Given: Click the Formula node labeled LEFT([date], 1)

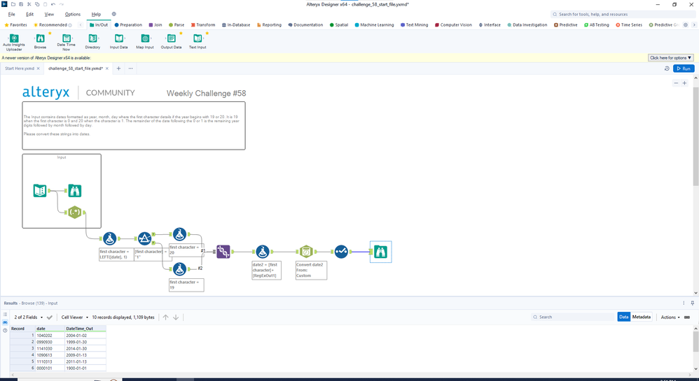Looking at the screenshot, I should 110,238.
